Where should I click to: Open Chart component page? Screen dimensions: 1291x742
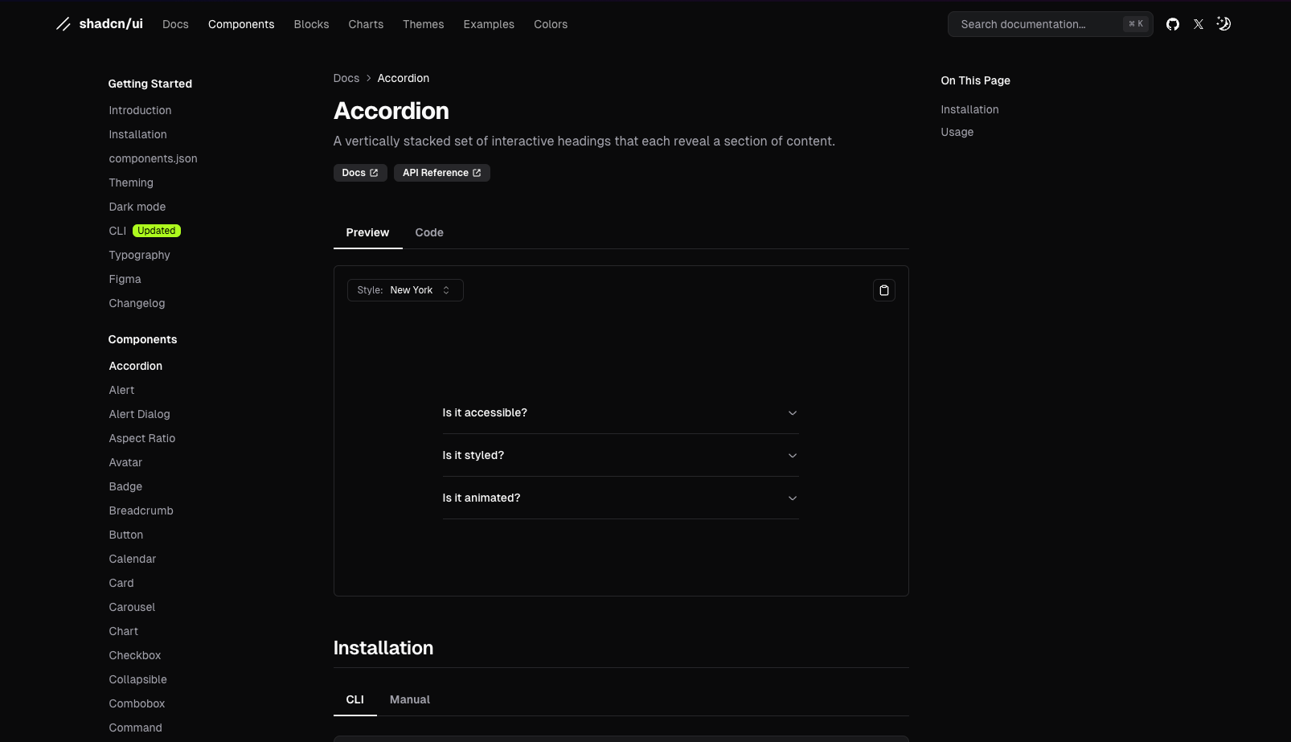123,631
